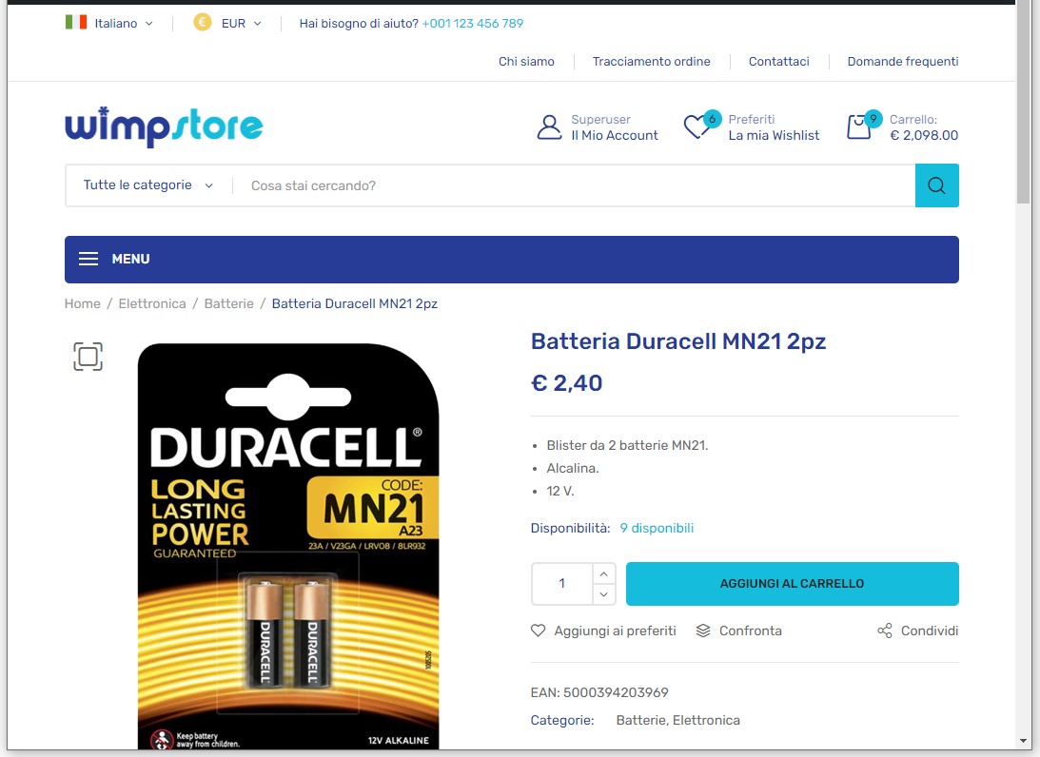Open Batterie breadcrumb
Screen dimensions: 1040x757
coord(228,303)
